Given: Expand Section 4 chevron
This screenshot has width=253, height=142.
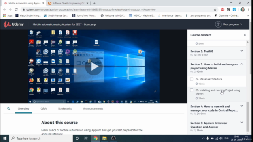Looking at the screenshot, I should pos(242,106).
